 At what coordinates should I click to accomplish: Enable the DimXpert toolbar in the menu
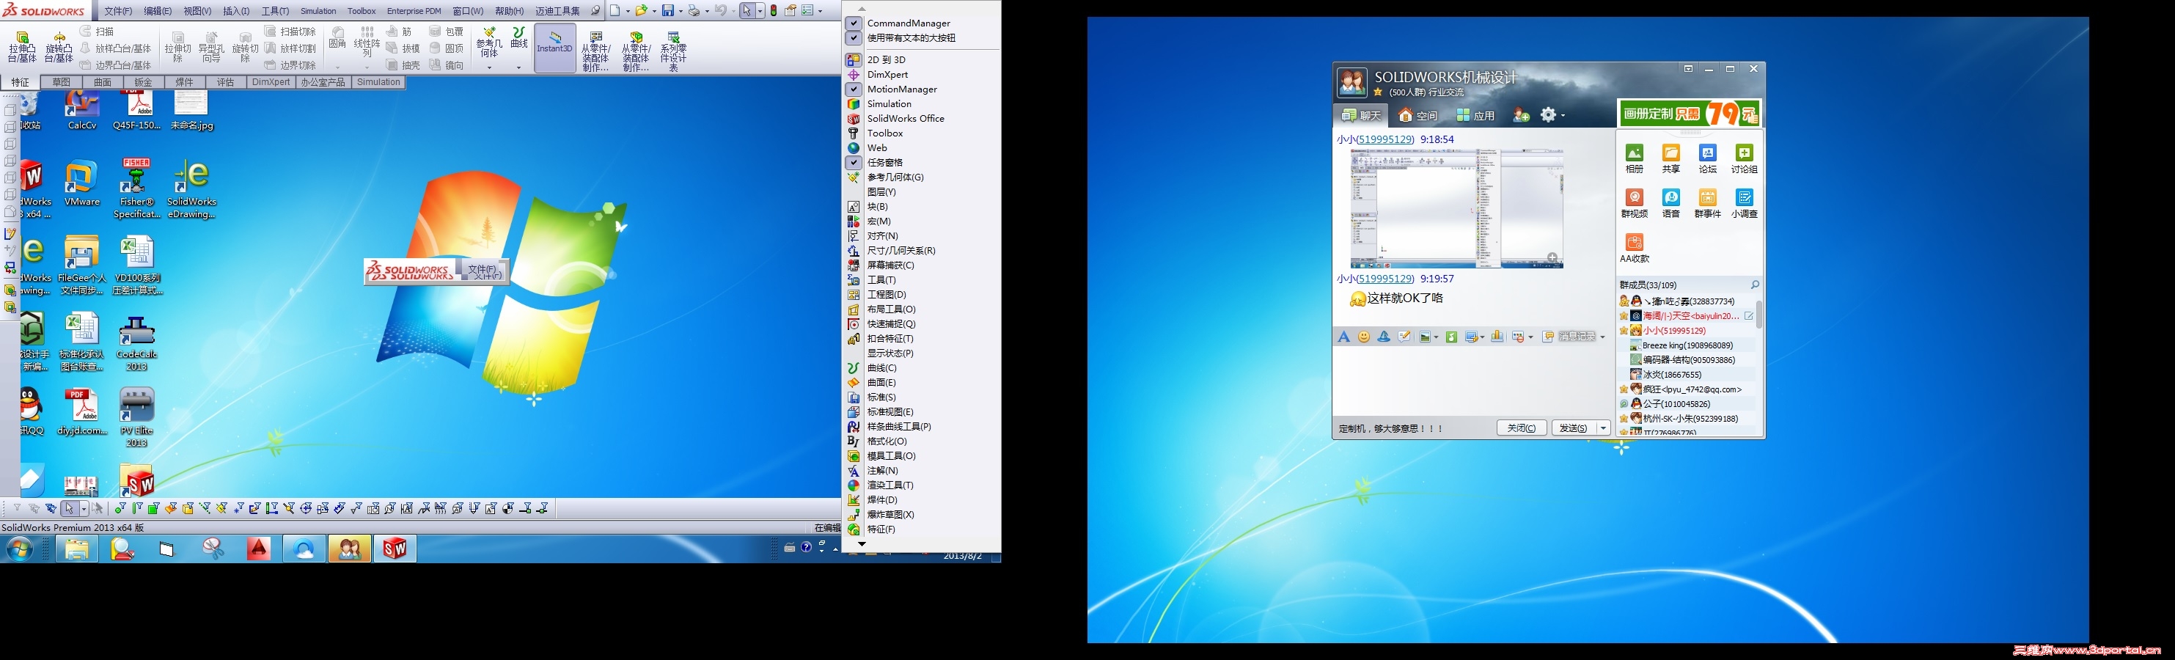tap(920, 74)
